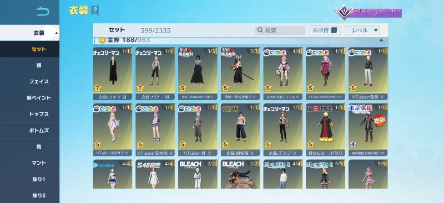Open the pink-haired 5/5 card in the bottom row

click(368, 174)
